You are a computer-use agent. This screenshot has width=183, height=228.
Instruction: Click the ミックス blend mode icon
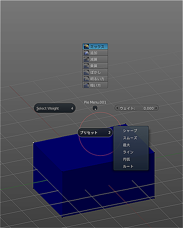(x=86, y=47)
